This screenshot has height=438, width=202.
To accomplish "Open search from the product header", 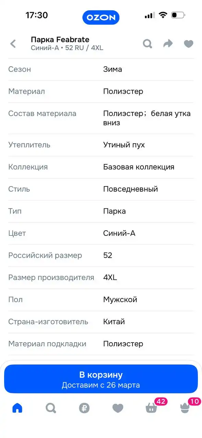I will [147, 44].
